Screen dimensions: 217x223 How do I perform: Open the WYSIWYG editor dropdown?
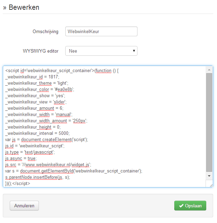point(101,51)
